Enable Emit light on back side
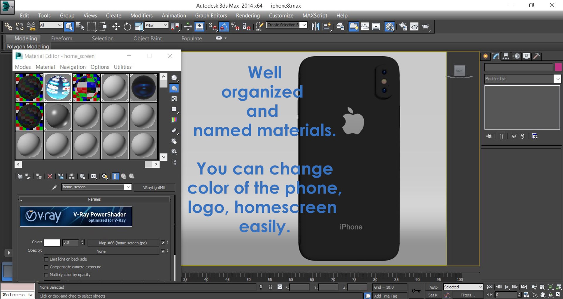This screenshot has height=299, width=563. (46, 259)
